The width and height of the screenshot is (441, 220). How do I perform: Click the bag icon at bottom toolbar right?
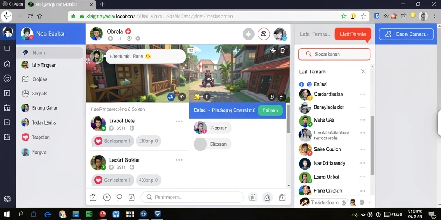coord(282,197)
